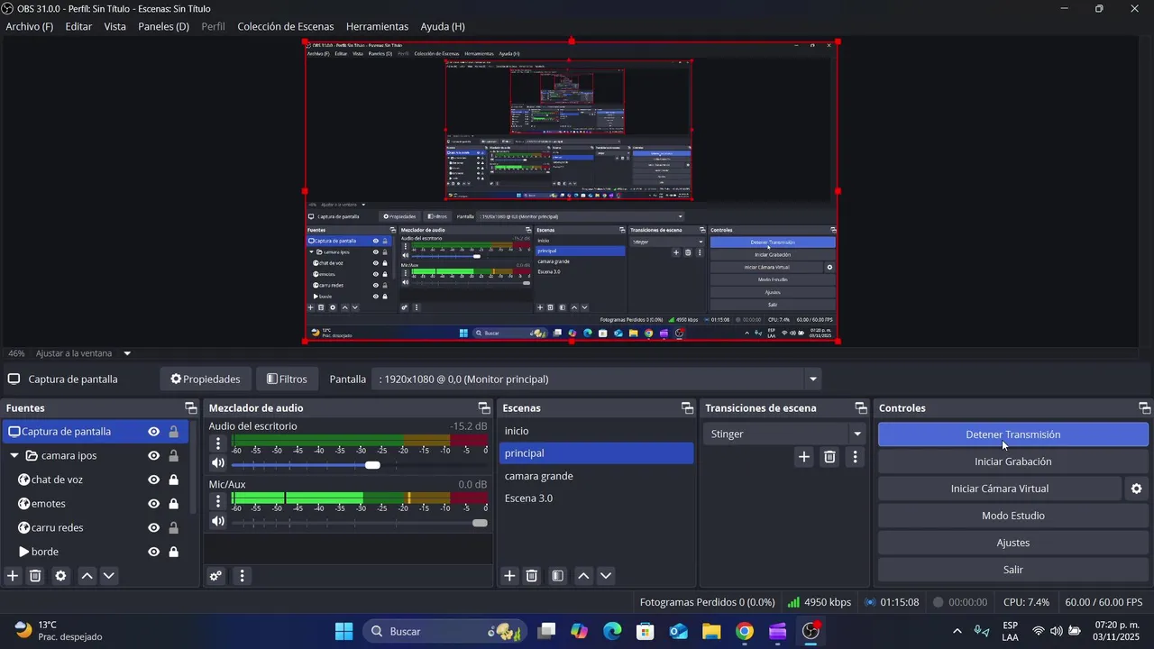This screenshot has width=1154, height=649.
Task: Lock the Captura de pantalla source
Action: pos(173,432)
